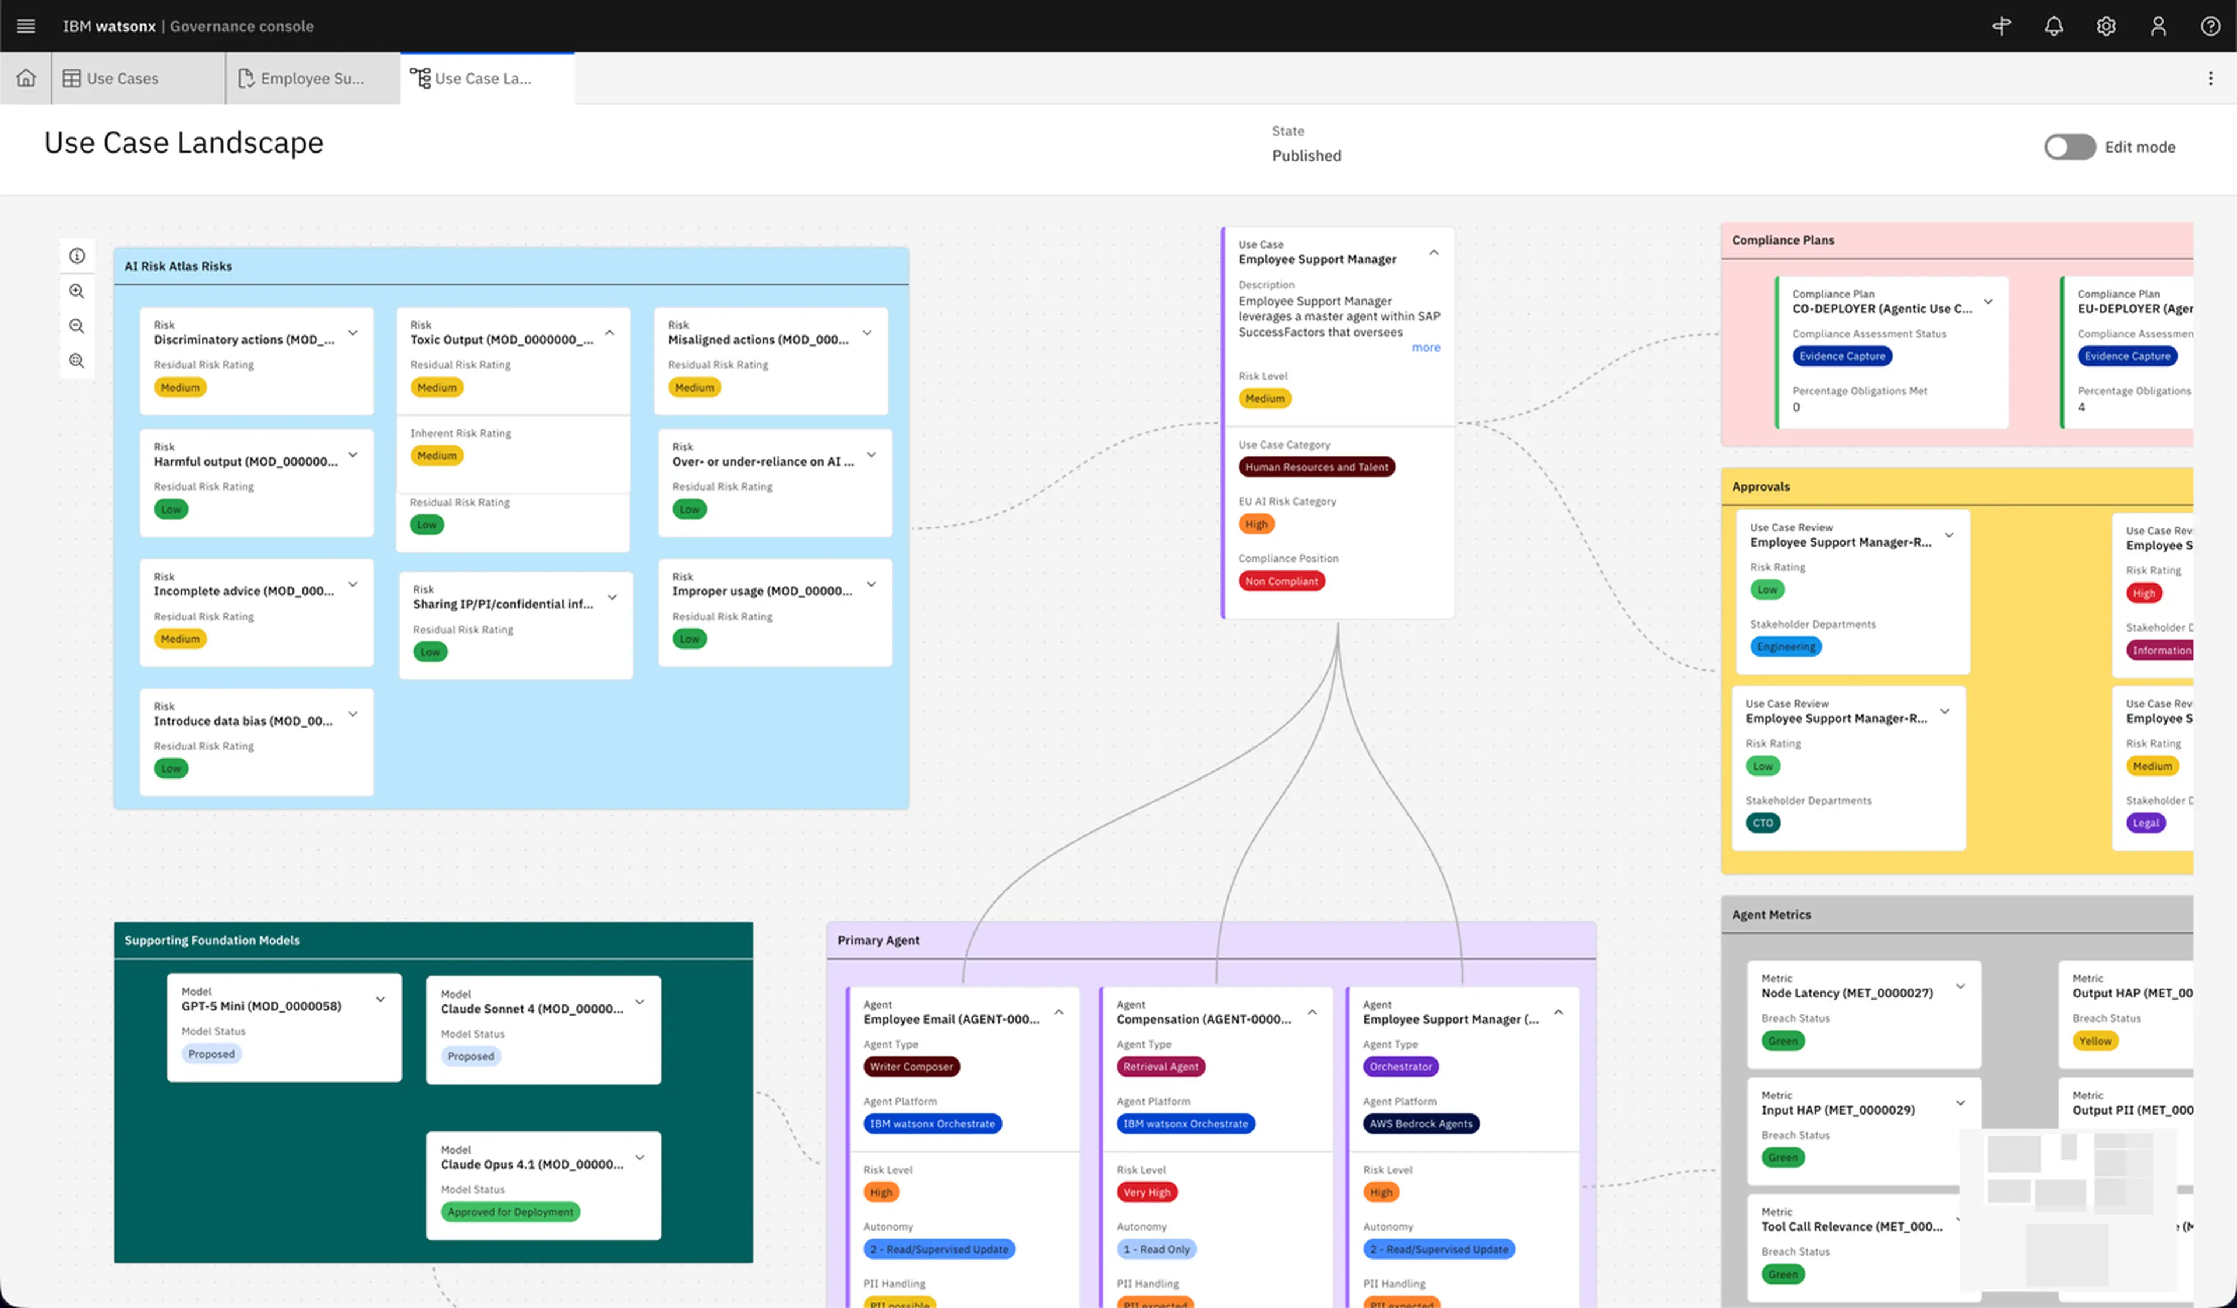Open the vertical overflow menu at tab bar

coord(2210,78)
